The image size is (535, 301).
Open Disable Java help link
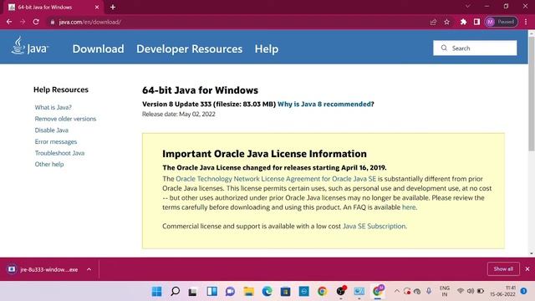coord(52,130)
